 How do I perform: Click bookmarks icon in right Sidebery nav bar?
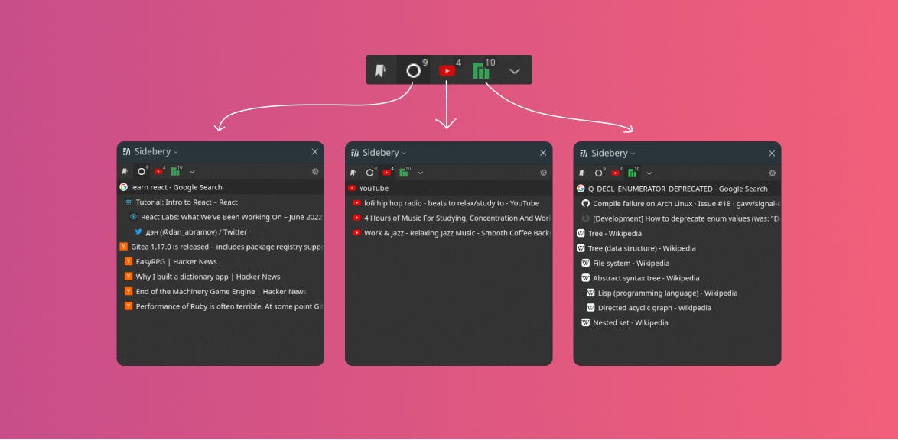click(x=581, y=173)
